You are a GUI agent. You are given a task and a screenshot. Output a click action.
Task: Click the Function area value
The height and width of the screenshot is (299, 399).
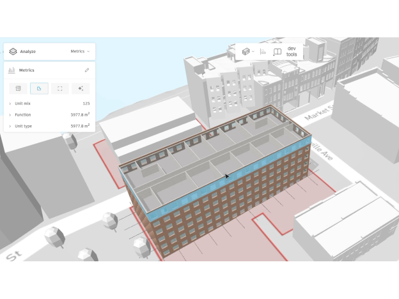point(80,115)
